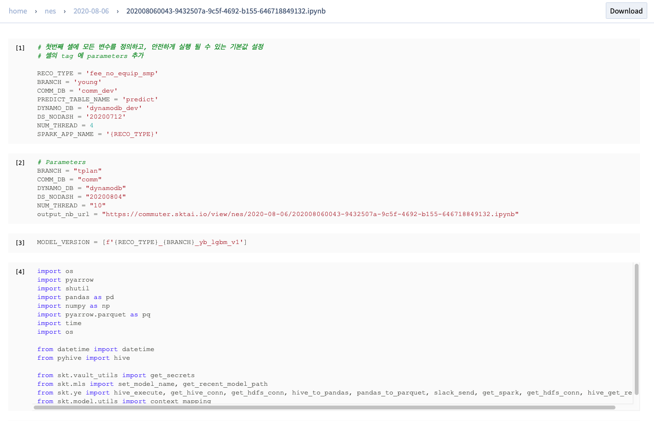Open the nes folder breadcrumb
The height and width of the screenshot is (421, 654).
[x=50, y=11]
